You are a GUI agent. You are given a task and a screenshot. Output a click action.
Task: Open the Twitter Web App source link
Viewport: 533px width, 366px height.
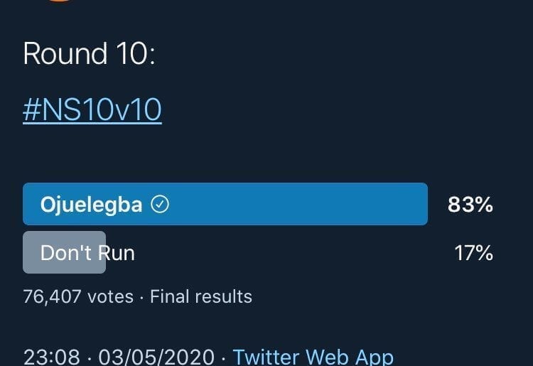pyautogui.click(x=313, y=356)
